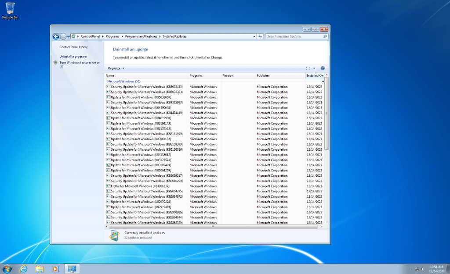Open Turn Windows features on or off

(79, 64)
